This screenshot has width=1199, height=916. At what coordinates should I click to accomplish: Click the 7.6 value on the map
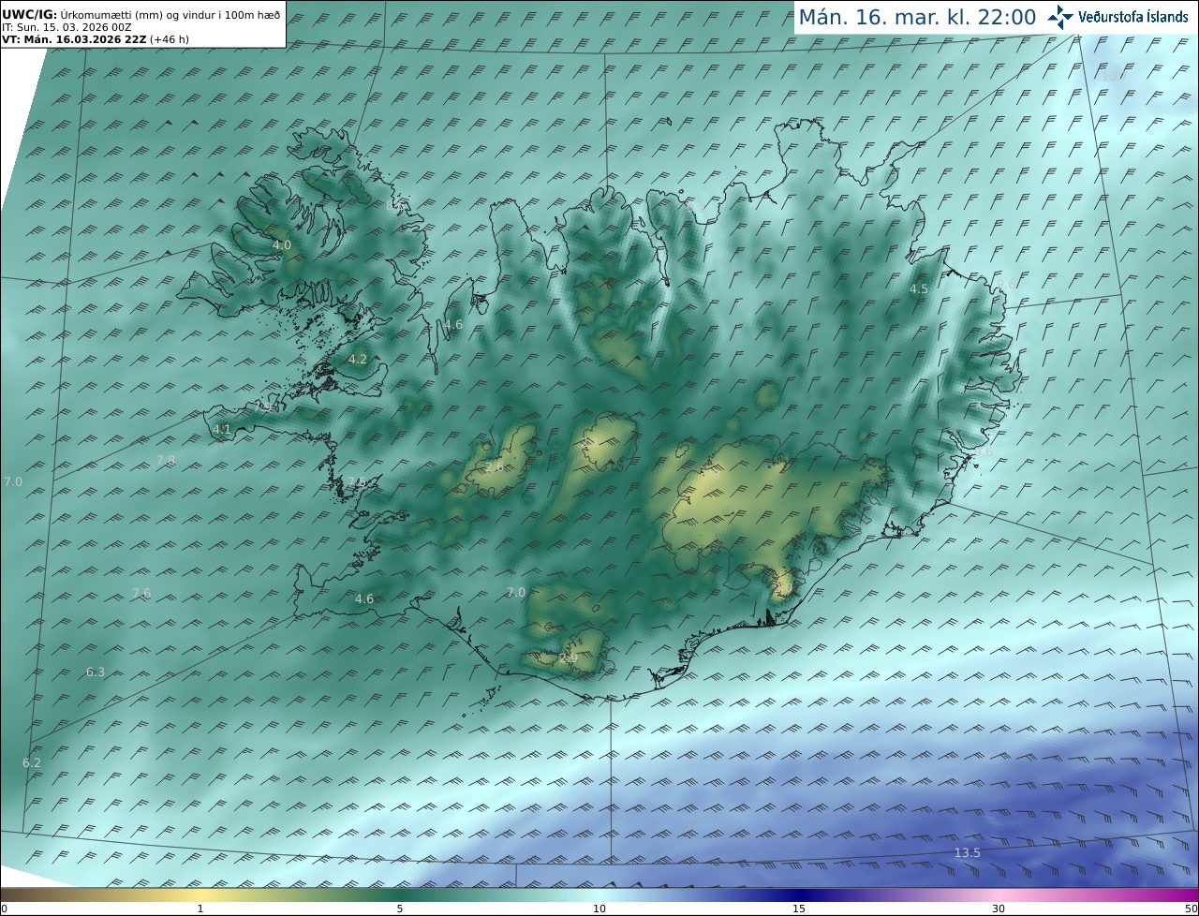point(141,593)
